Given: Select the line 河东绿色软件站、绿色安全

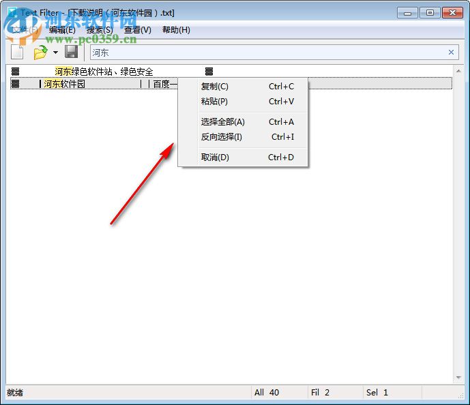Looking at the screenshot, I should pos(231,72).
